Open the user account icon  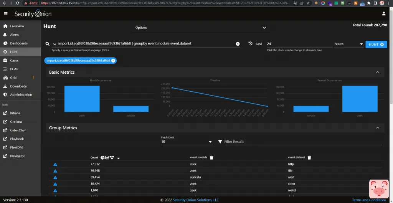[383, 14]
